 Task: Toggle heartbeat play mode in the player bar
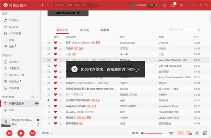point(171,133)
